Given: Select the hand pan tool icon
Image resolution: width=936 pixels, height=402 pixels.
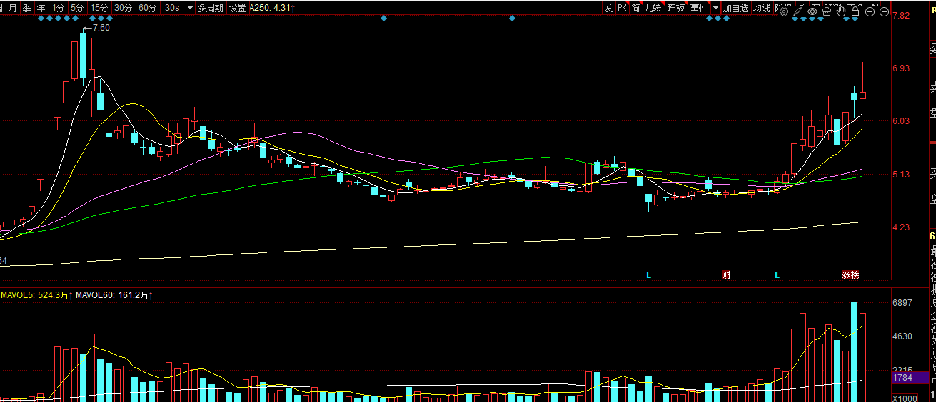Looking at the screenshot, I should [841, 11].
